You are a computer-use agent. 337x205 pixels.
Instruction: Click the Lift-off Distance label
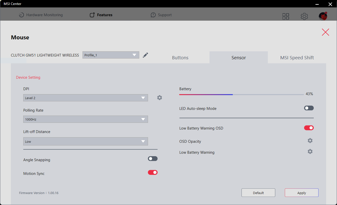tap(37, 132)
